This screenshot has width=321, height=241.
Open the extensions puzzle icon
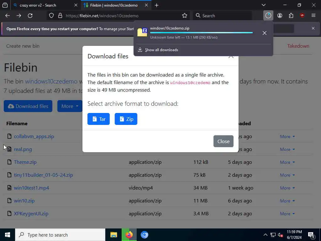[x=291, y=16]
